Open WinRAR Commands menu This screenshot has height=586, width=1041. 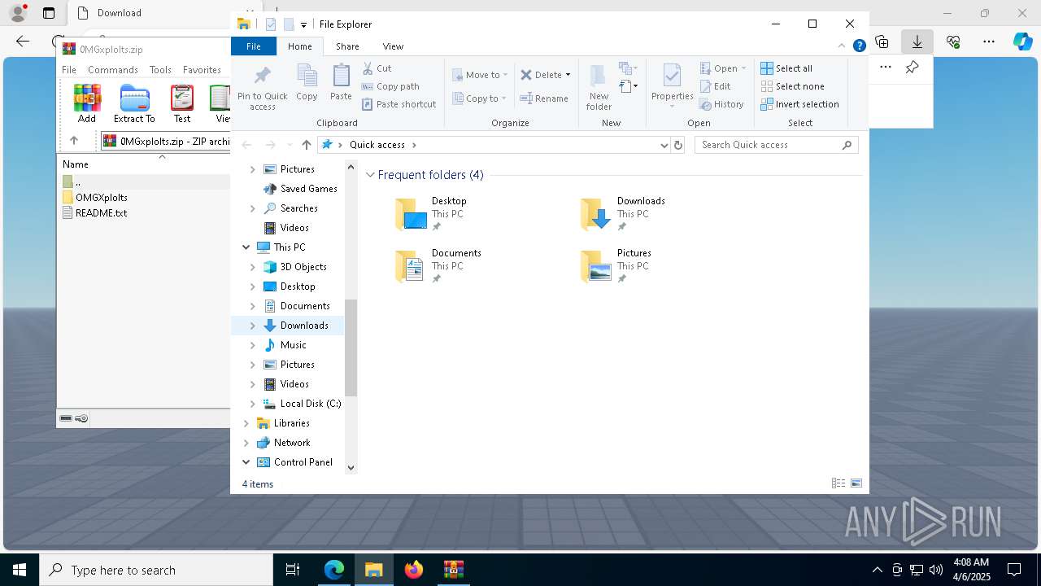113,70
